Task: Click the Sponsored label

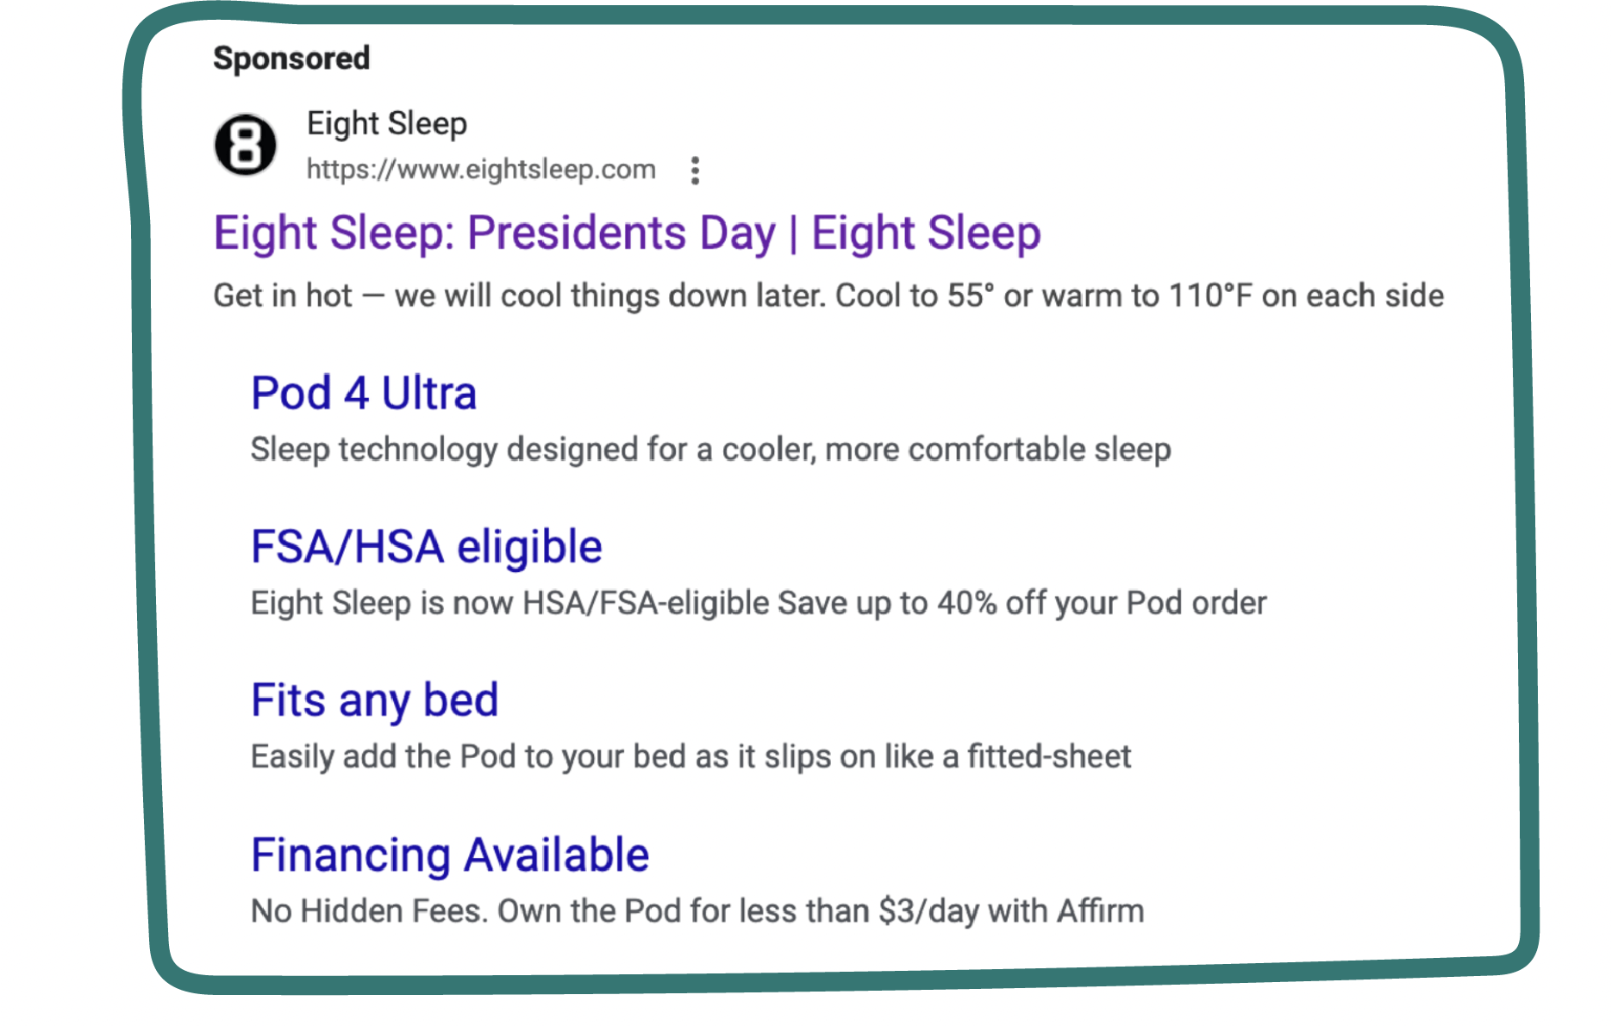Action: tap(291, 59)
